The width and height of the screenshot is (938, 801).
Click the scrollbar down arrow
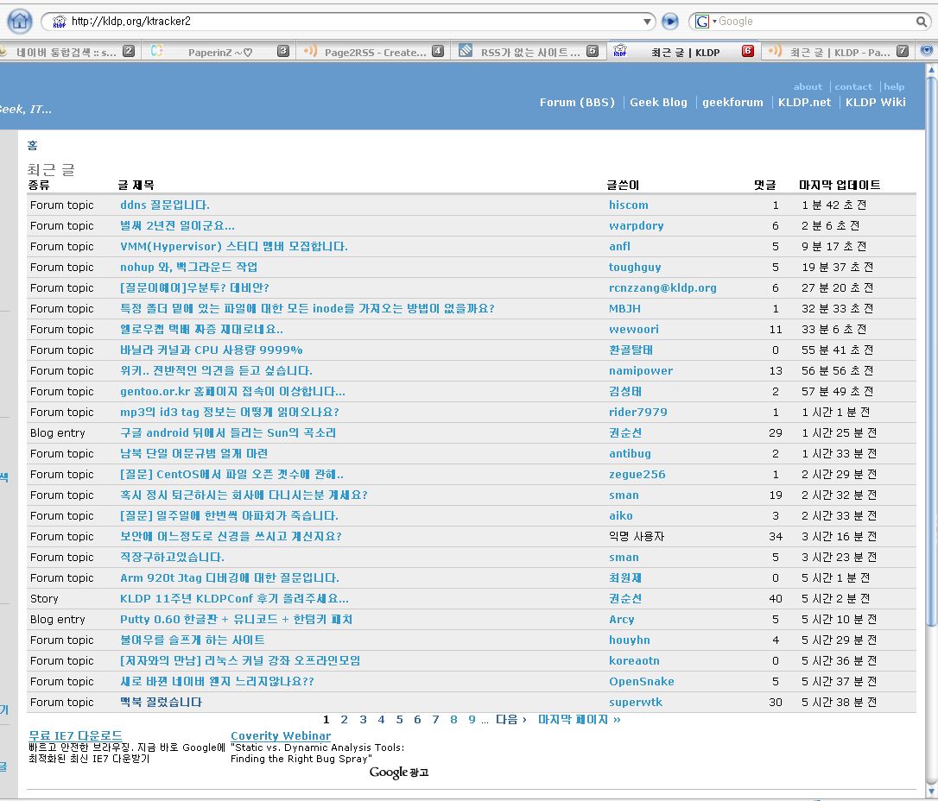coord(931,792)
